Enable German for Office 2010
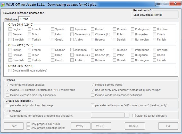 [10, 34]
